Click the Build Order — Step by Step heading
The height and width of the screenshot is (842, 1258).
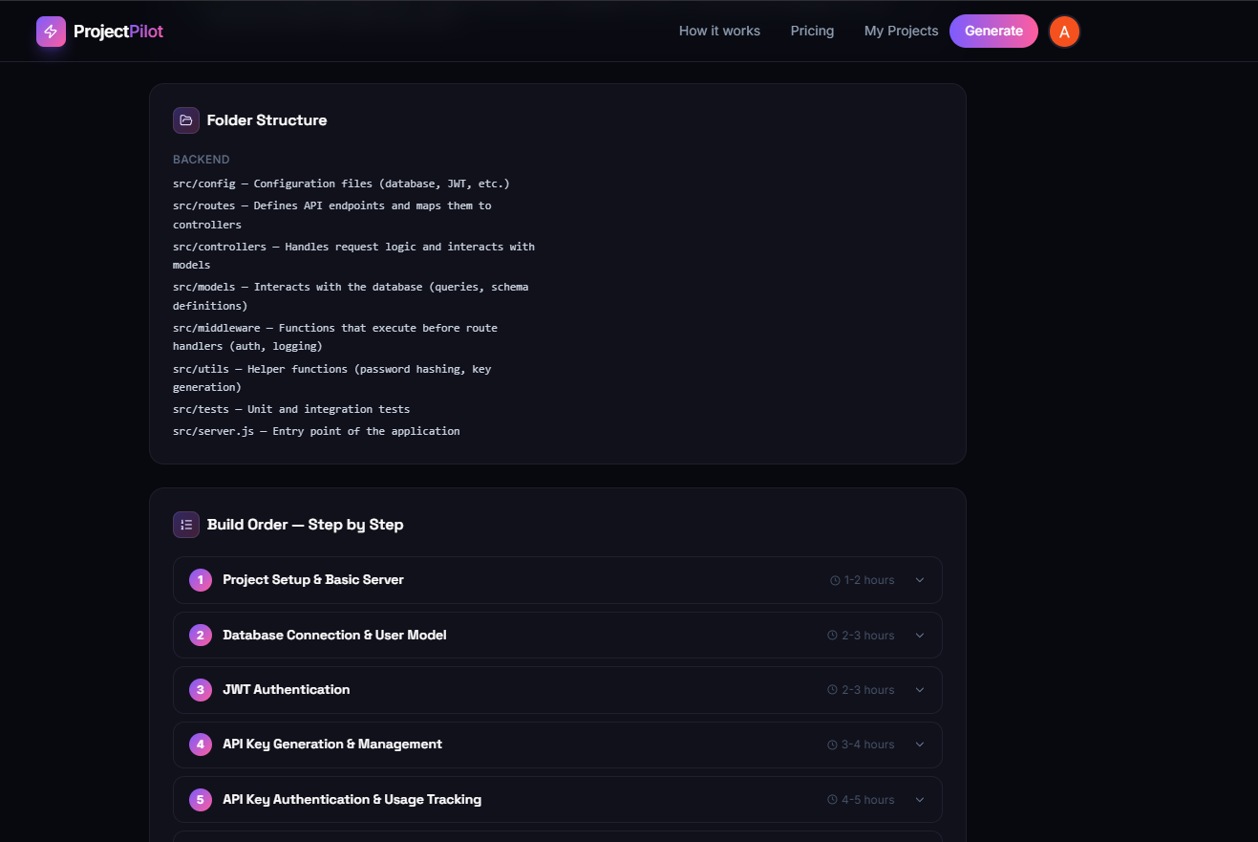point(305,525)
